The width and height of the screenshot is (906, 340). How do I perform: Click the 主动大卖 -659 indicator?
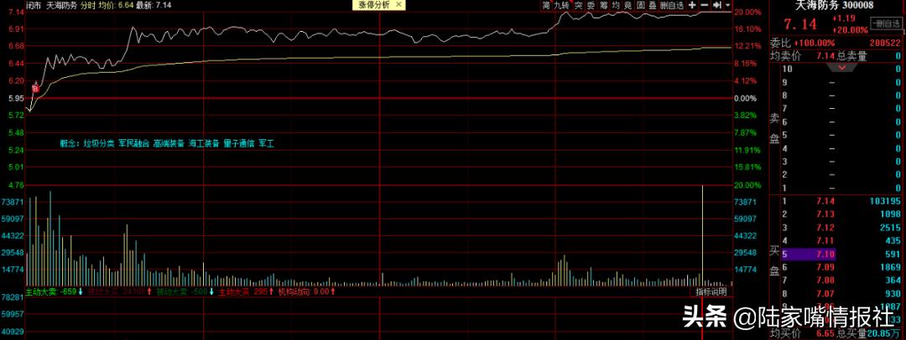[55, 291]
